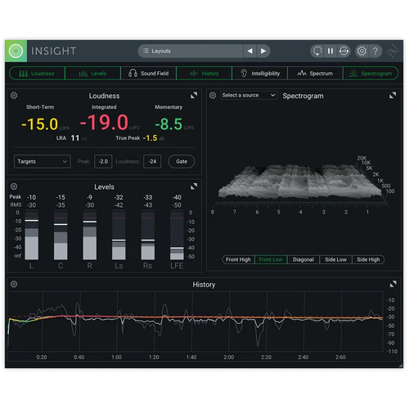
Task: Click the True Peak -1.5 value
Action: 150,138
